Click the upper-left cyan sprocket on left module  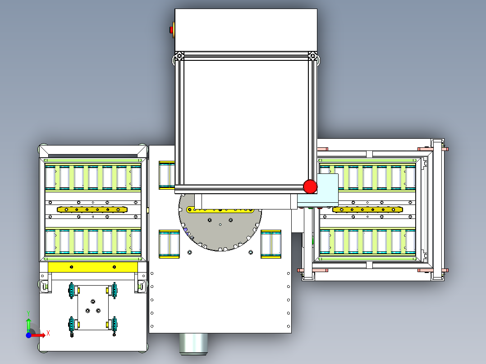(x=71, y=291)
